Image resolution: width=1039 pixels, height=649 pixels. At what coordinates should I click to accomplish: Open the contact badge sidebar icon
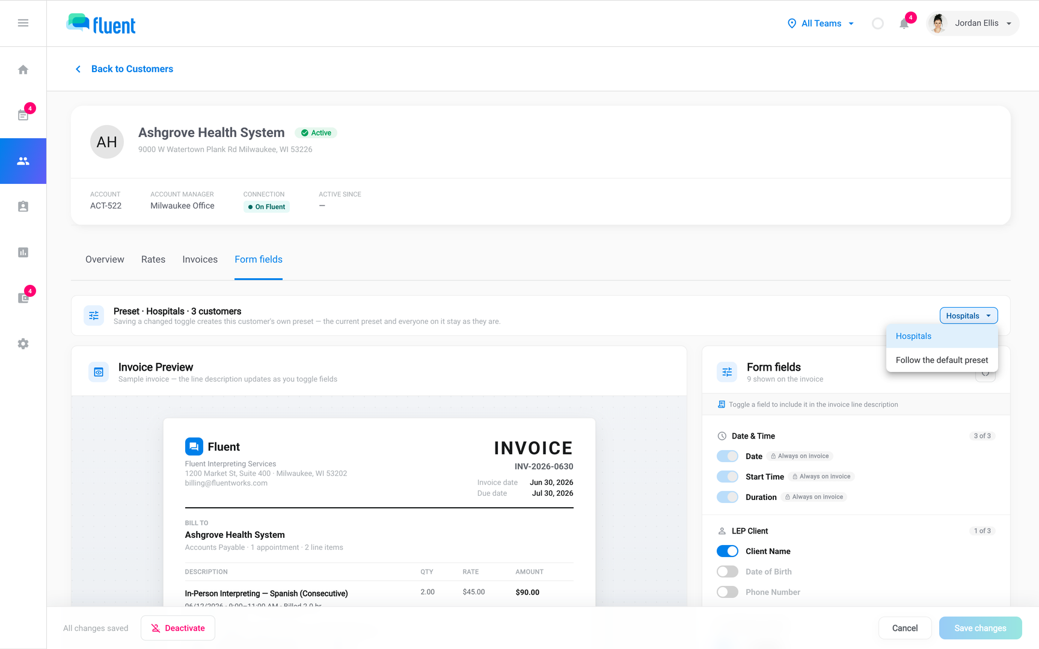[23, 207]
